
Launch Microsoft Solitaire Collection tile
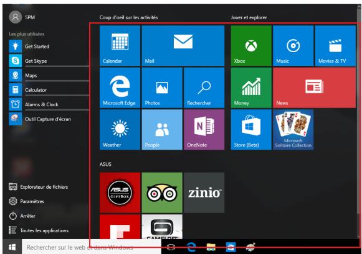coord(293,130)
